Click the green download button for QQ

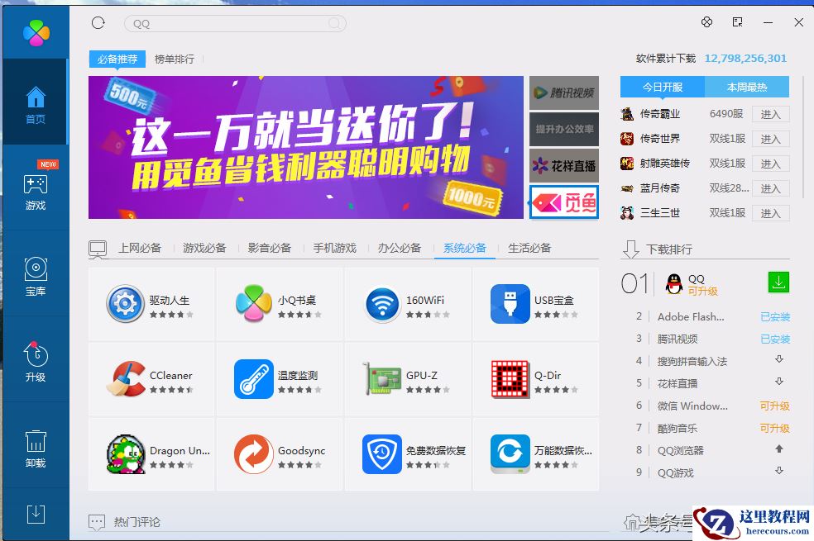click(x=778, y=282)
